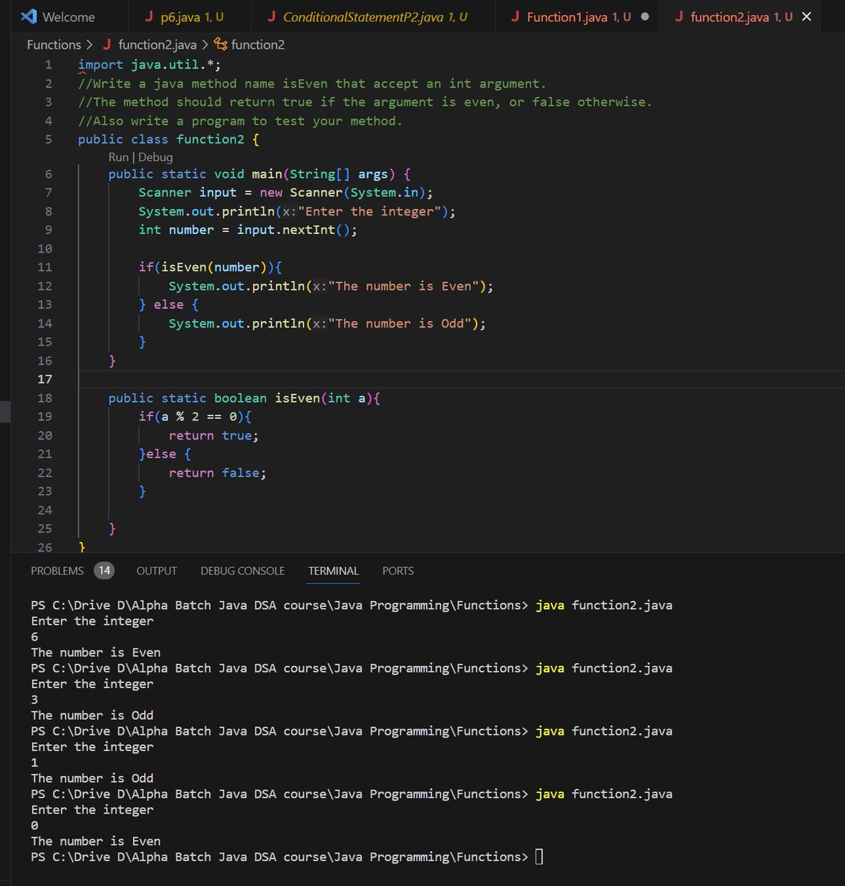The height and width of the screenshot is (886, 845).
Task: Click the Java icon on ConditionalStatementP2.java tab
Action: (x=272, y=16)
